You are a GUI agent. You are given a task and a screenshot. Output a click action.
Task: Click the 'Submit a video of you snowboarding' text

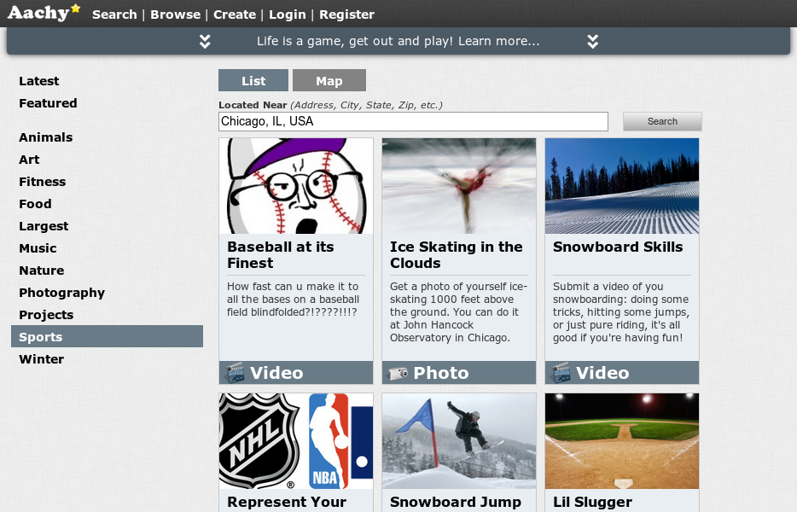point(621,312)
